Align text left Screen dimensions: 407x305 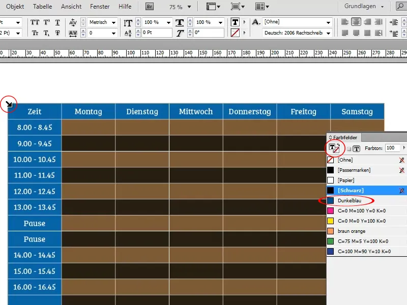point(345,22)
